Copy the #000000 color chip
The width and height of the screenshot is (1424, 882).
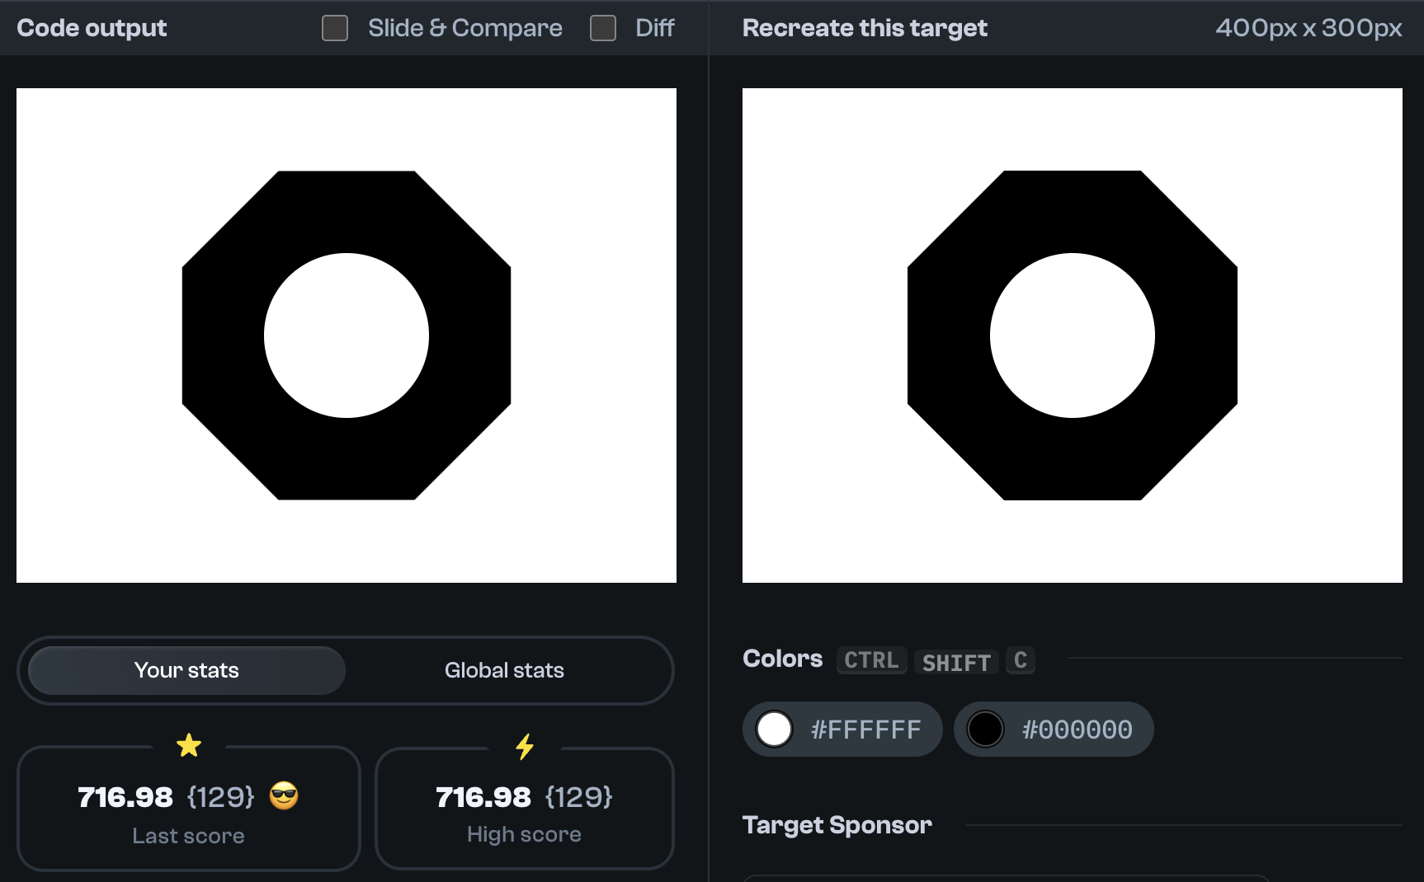point(1054,730)
